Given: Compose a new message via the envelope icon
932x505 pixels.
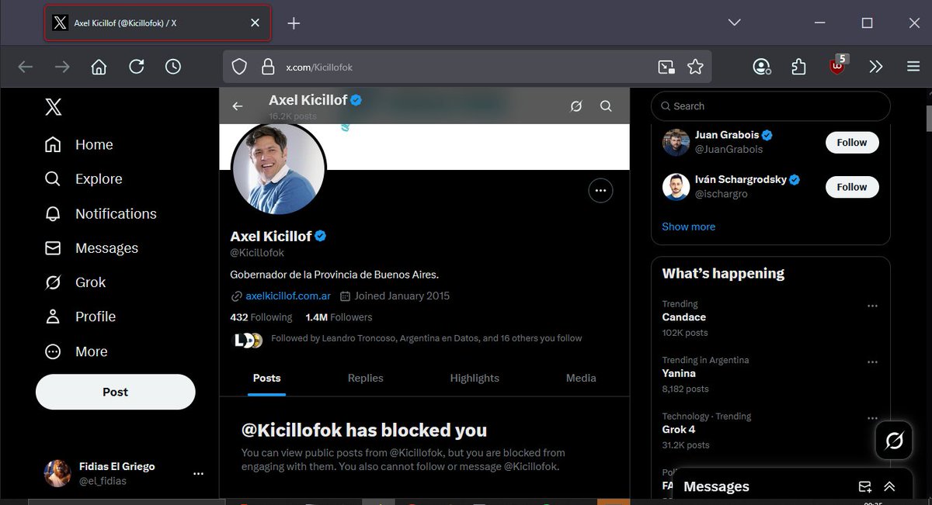Looking at the screenshot, I should click(x=865, y=486).
